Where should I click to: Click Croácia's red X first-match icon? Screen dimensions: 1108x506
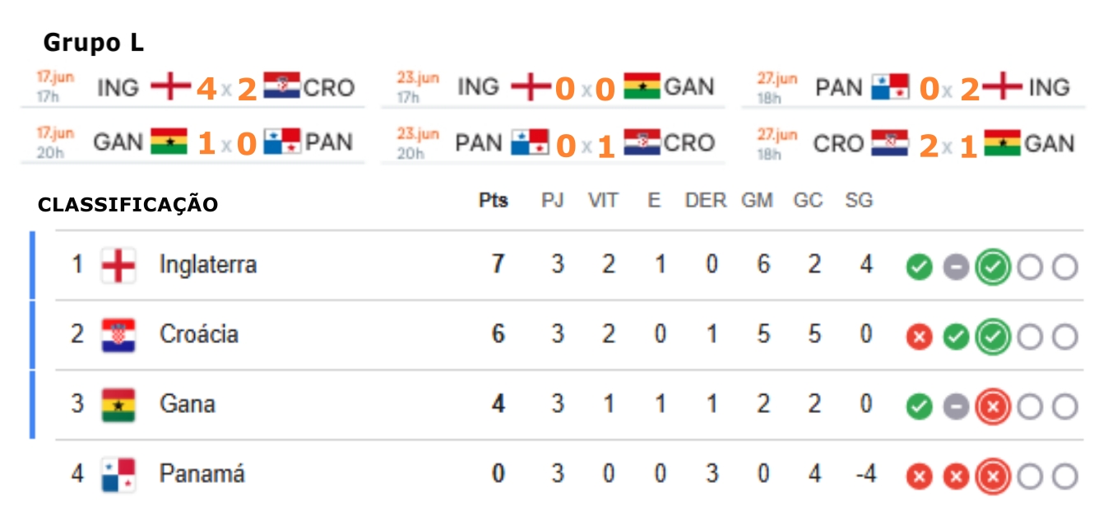pyautogui.click(x=920, y=337)
